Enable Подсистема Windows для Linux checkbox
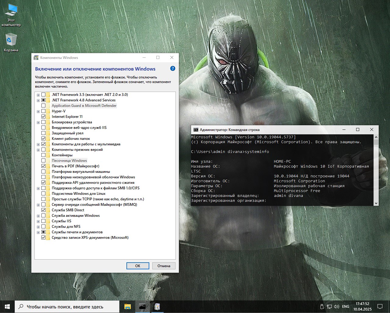Viewport: 390px width, 313px height. (x=43, y=194)
